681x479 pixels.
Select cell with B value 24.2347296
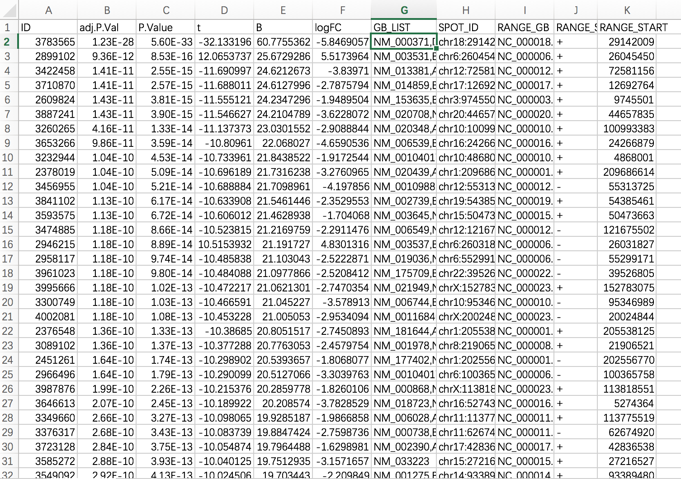click(x=283, y=99)
